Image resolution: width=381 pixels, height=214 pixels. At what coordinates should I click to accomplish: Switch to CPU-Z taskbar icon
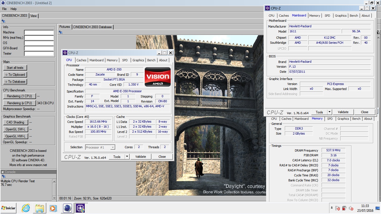pyautogui.click(x=80, y=208)
